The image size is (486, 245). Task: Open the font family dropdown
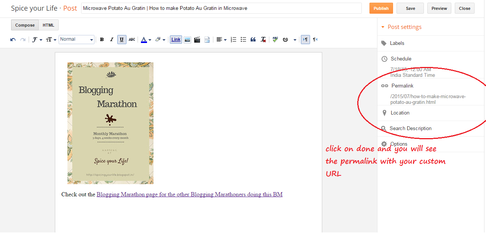(x=37, y=40)
